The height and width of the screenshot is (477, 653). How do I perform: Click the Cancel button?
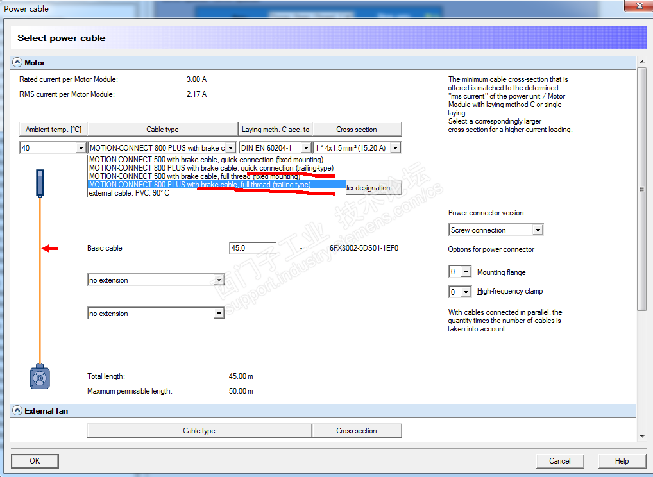click(560, 461)
